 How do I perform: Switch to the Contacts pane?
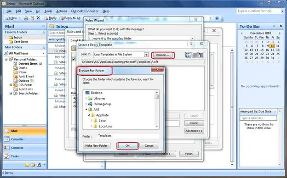(x=25, y=148)
